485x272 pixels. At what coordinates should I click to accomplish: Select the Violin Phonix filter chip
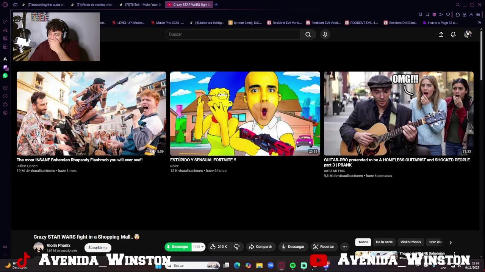[411, 242]
